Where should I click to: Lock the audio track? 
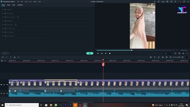(4, 93)
